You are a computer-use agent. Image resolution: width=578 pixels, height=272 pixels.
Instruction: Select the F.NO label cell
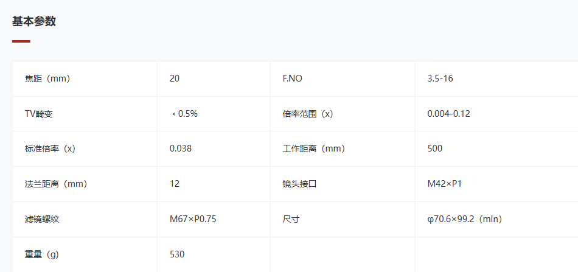[x=343, y=79]
